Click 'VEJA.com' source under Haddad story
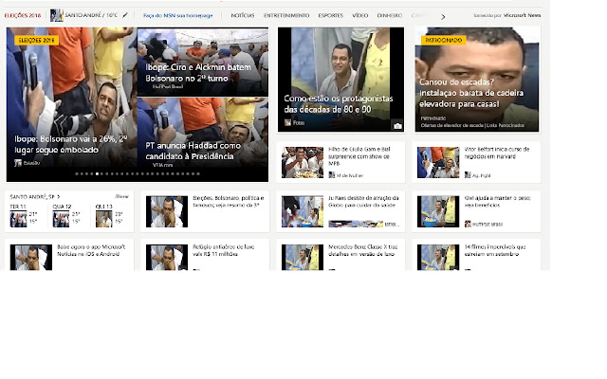Viewport: 607px width, 379px height. click(162, 165)
